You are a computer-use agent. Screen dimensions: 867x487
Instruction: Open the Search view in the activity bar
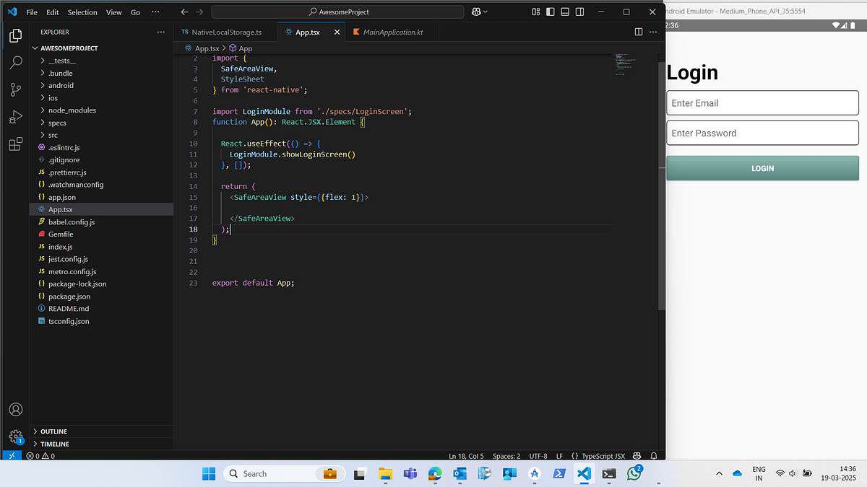coord(15,63)
